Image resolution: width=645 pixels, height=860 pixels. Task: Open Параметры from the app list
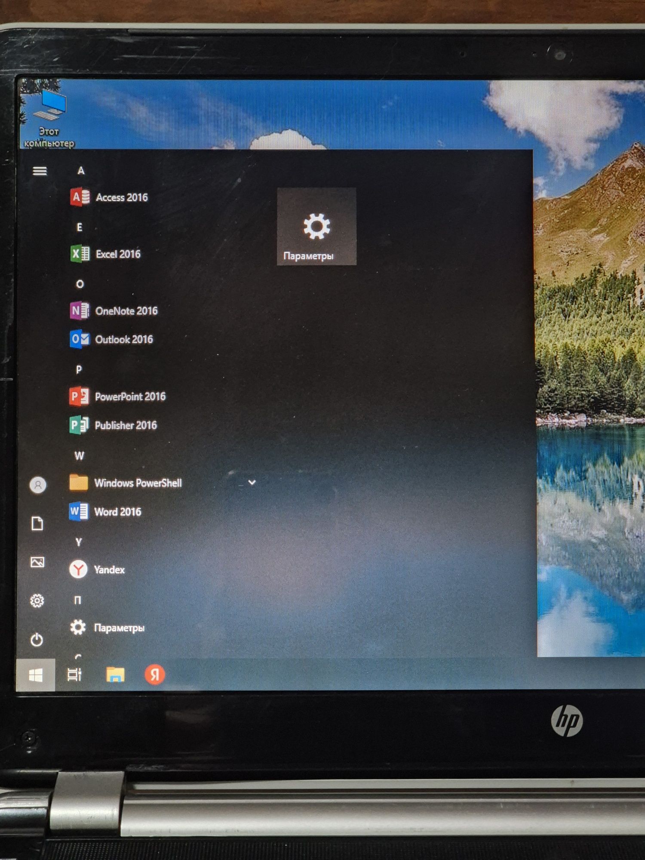click(x=107, y=628)
